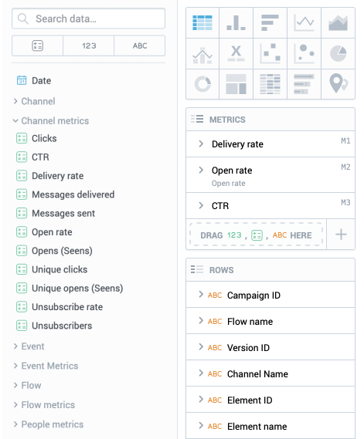
Task: Click the Search data field
Action: [89, 19]
